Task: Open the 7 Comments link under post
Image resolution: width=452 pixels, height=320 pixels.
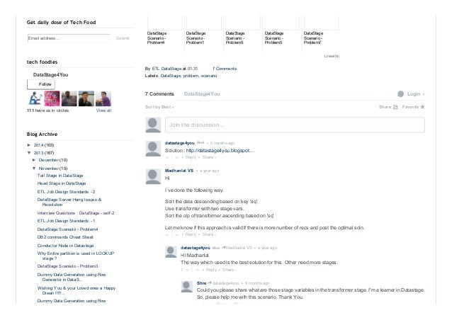Action: point(225,69)
